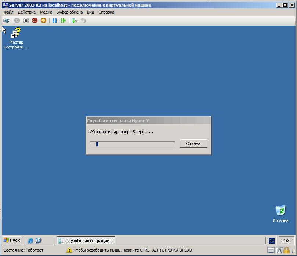Pause the virtual machine
297x256 pixels.
tap(55, 21)
